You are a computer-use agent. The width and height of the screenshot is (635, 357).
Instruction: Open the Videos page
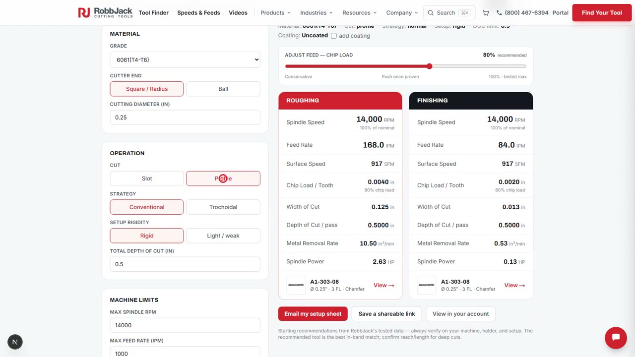coord(238,13)
